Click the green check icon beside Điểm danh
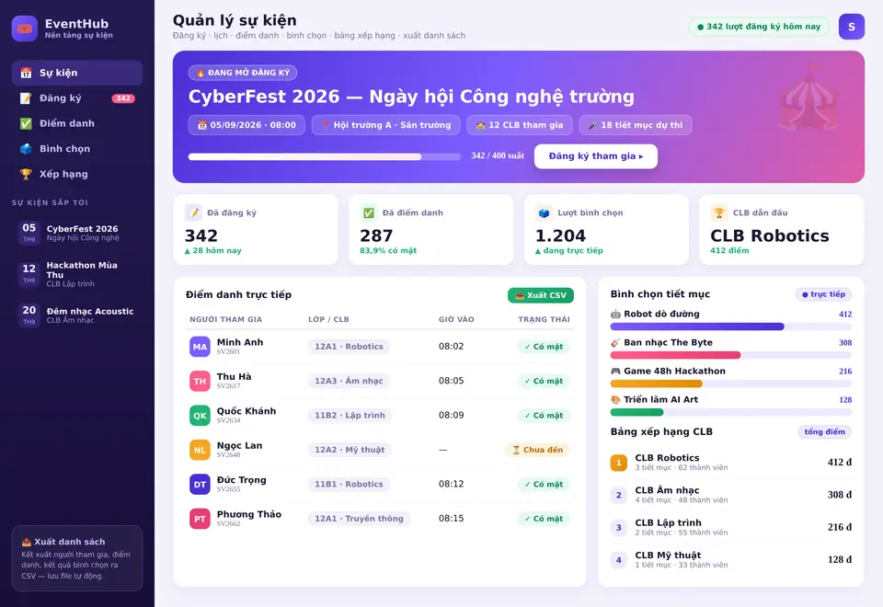The width and height of the screenshot is (883, 607). [x=26, y=123]
